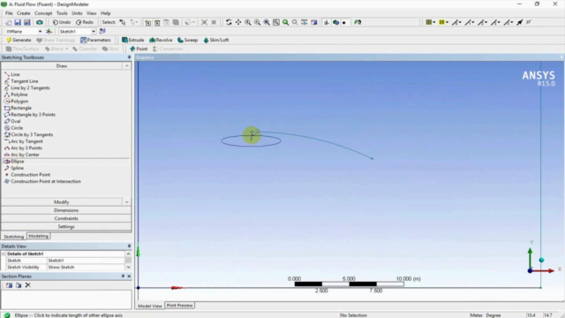The width and height of the screenshot is (565, 318).
Task: Open the Concept menu
Action: (43, 13)
